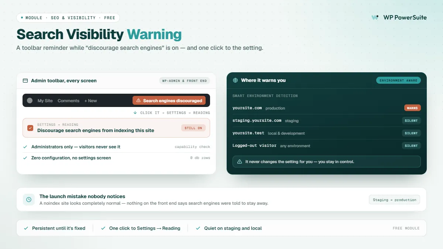Click the globe icon beside 'Where it warns you'
443x249 pixels.
click(x=235, y=80)
